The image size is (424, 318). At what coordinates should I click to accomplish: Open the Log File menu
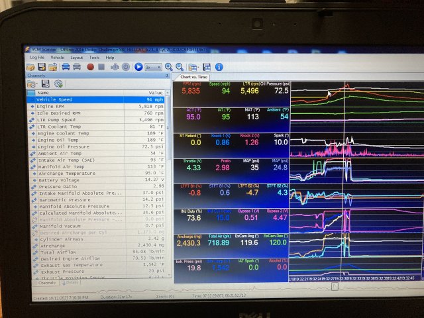pyautogui.click(x=37, y=58)
